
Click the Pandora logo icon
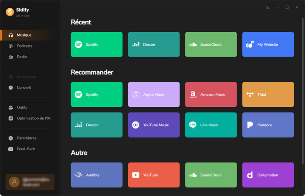coord(250,125)
